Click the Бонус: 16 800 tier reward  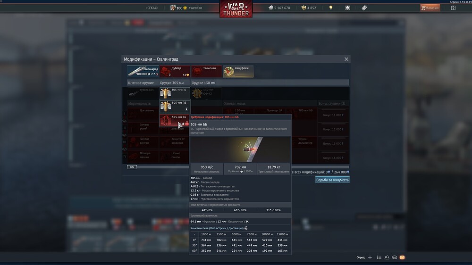333,157
